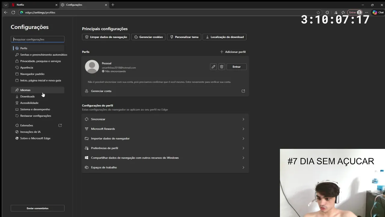The height and width of the screenshot is (217, 385).
Task: Open the Favorites list icon in the toolbar
Action: tap(343, 12)
